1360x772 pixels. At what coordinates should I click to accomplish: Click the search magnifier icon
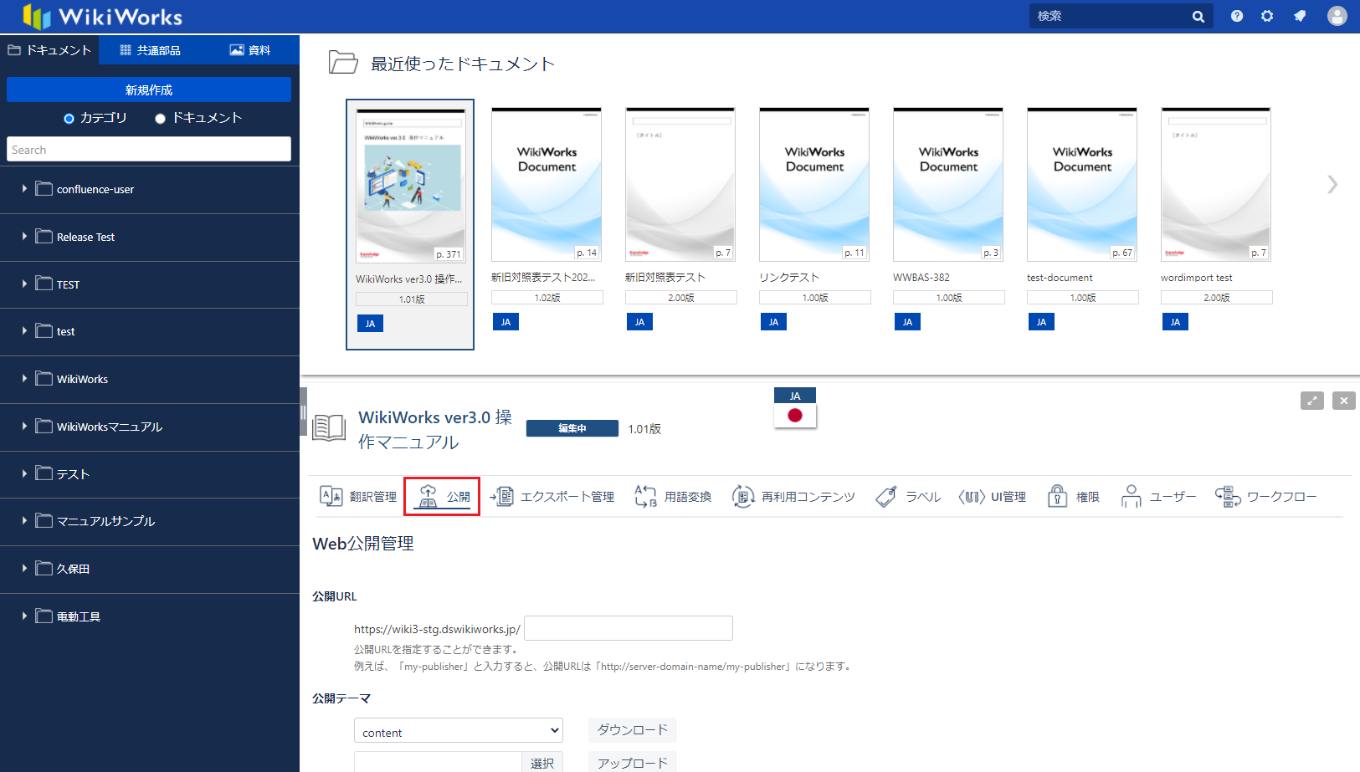coord(1198,17)
